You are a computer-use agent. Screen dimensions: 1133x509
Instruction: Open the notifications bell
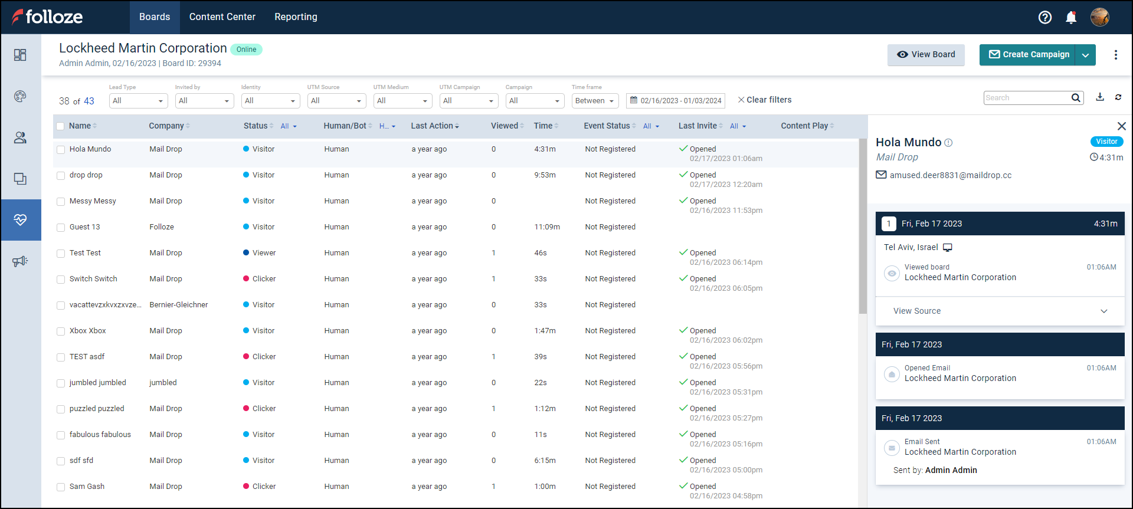point(1071,18)
